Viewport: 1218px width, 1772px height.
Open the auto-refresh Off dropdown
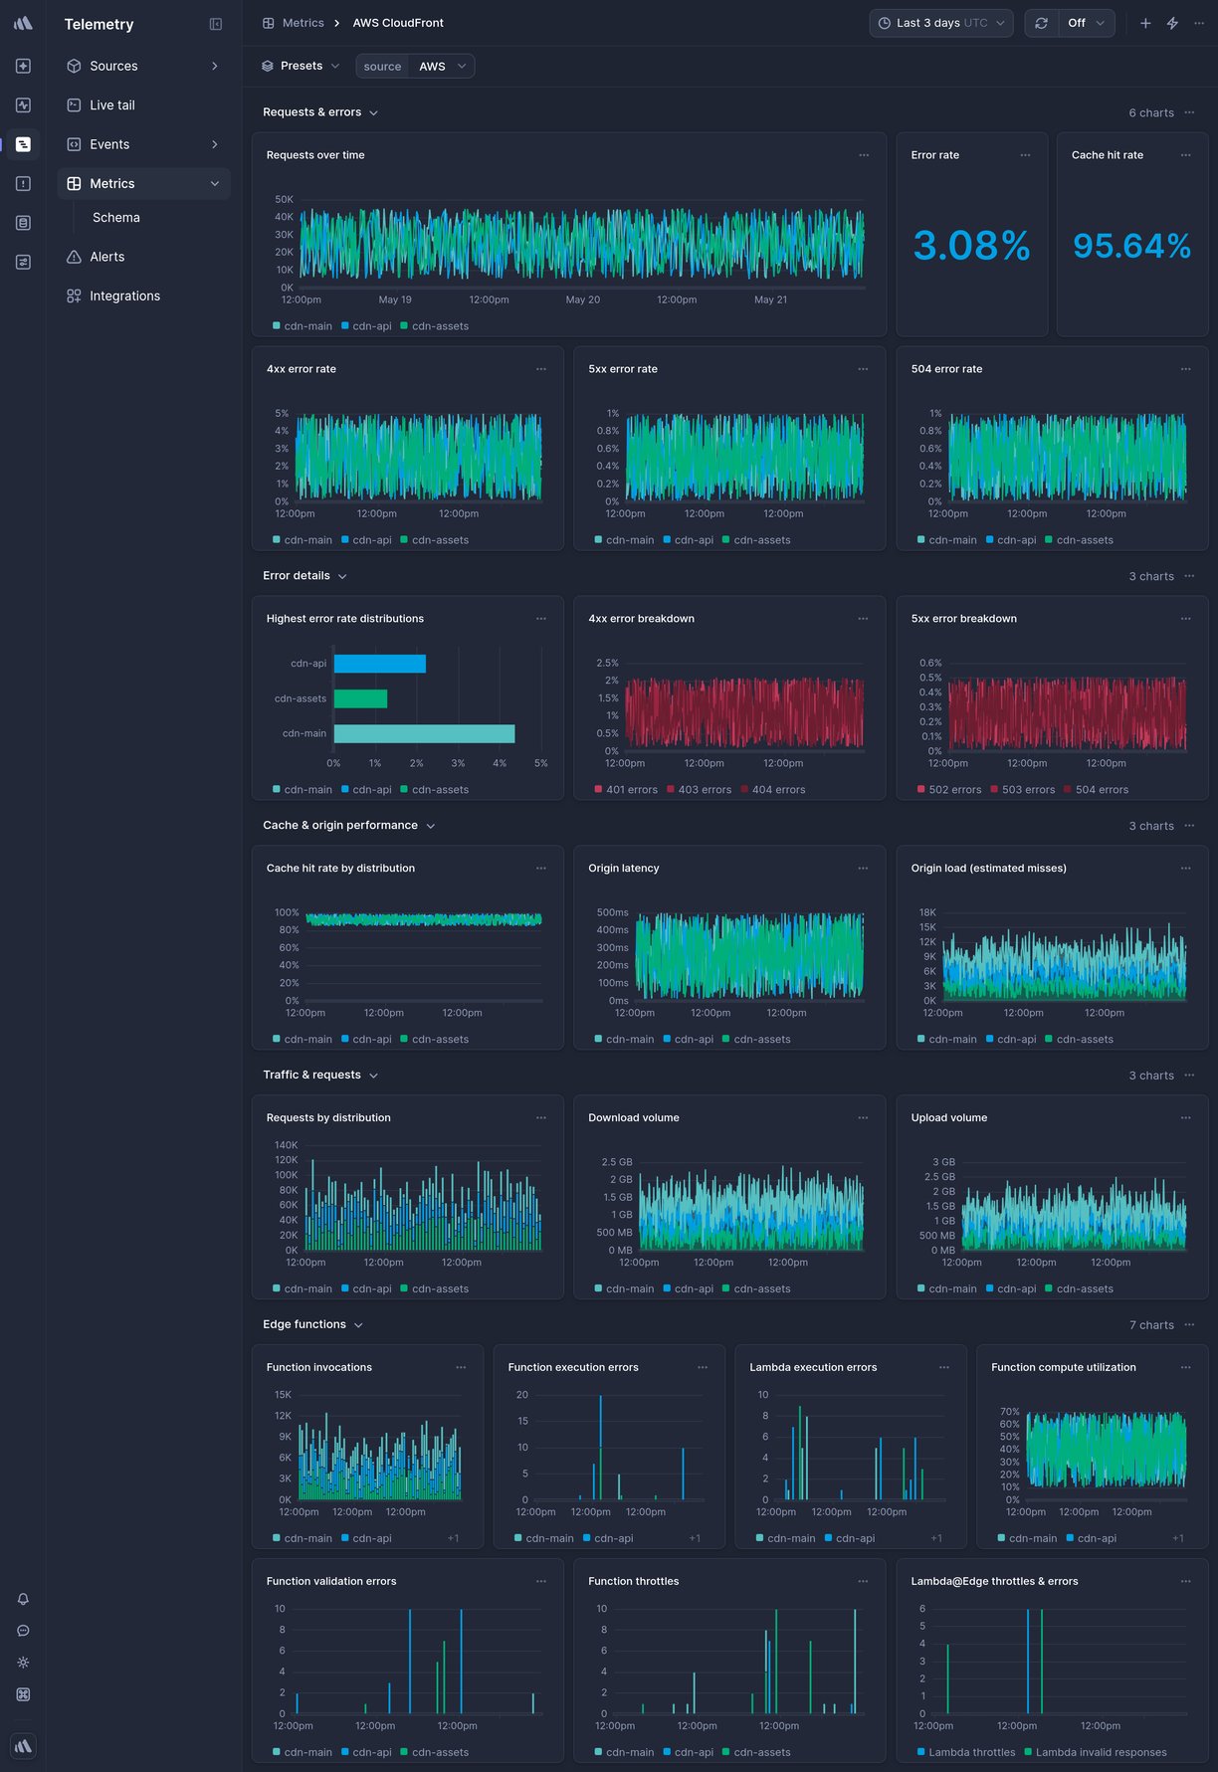pos(1086,23)
